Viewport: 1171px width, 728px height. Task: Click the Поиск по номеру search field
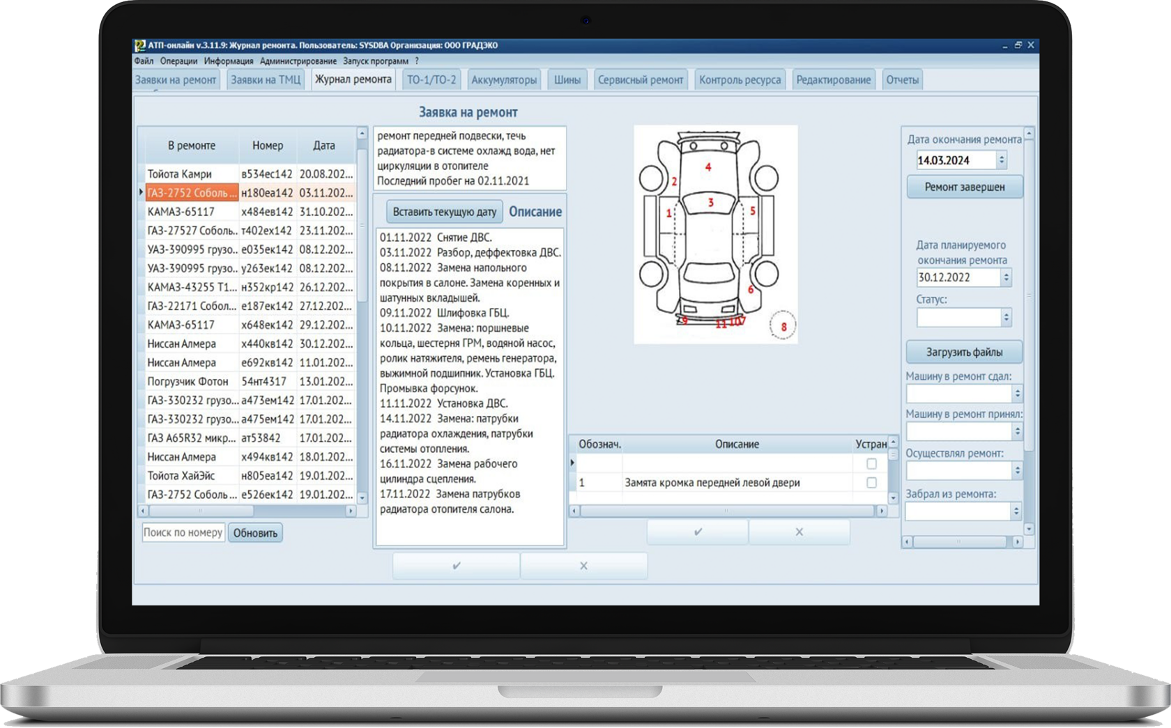point(183,532)
